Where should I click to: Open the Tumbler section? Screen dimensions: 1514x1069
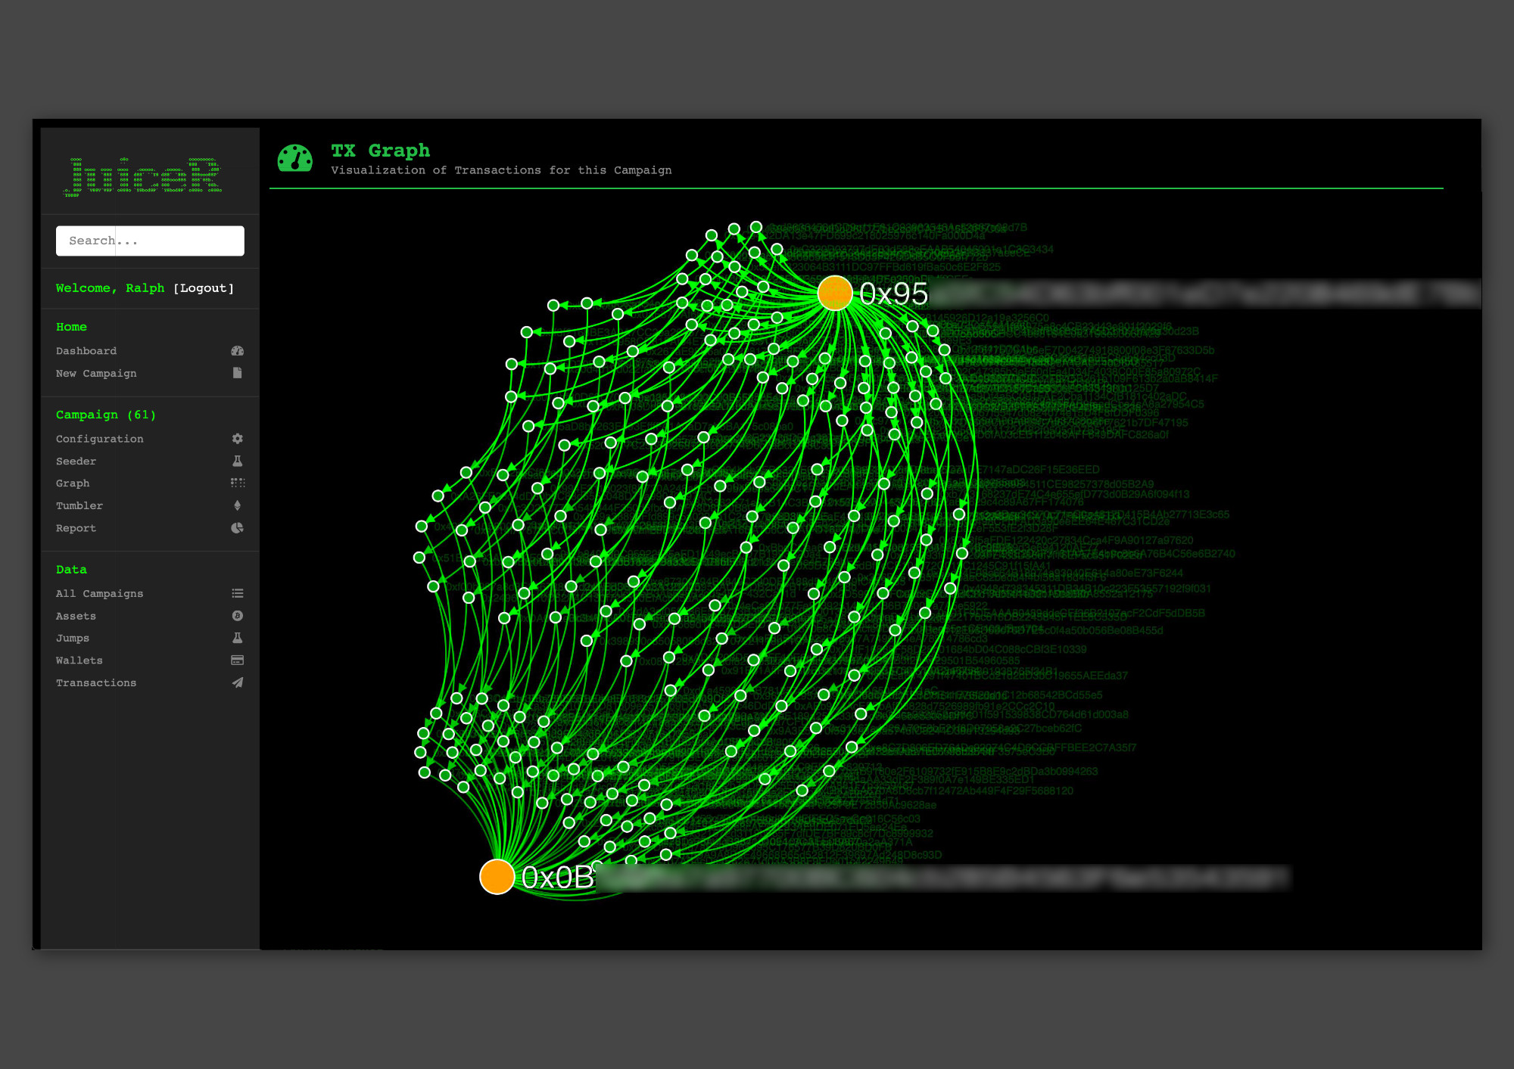(x=79, y=506)
